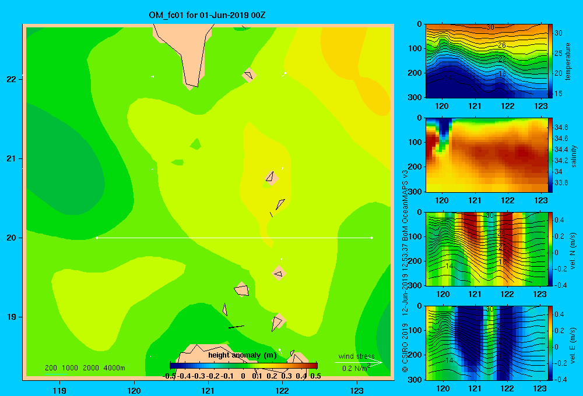Click the salinity section color bar
Image resolution: width=583 pixels, height=396 pixels.
coord(550,155)
